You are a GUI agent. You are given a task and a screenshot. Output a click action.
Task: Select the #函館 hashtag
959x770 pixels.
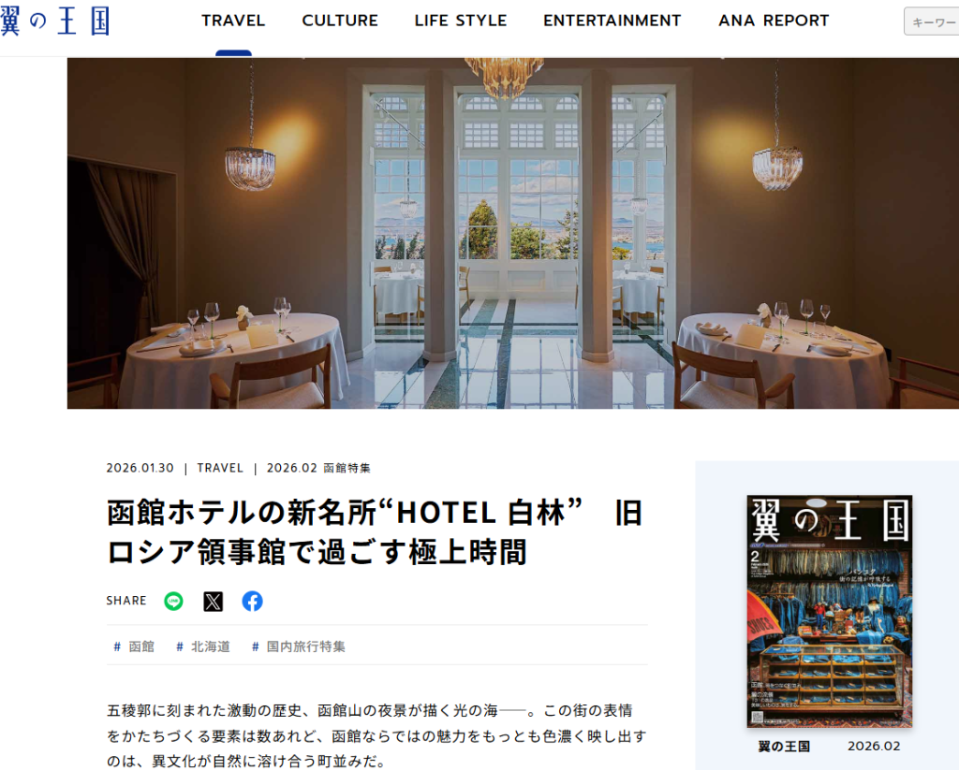134,647
